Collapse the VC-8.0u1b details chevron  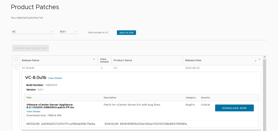[x=102, y=68]
